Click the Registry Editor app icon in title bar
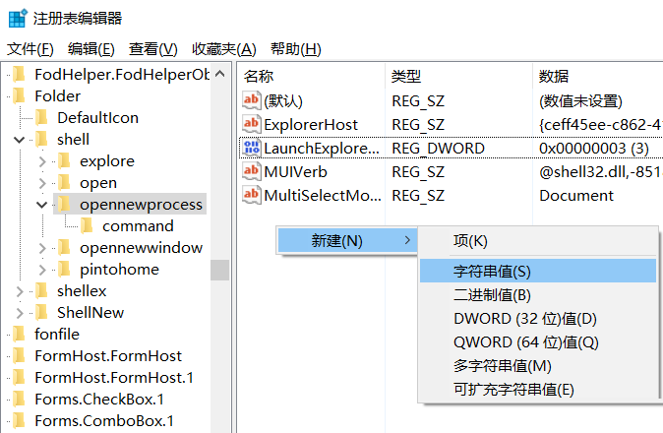The image size is (663, 433). click(18, 18)
